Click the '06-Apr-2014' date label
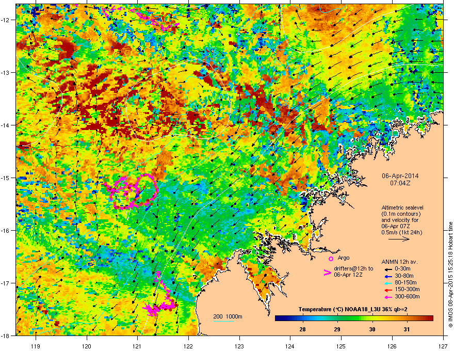 pyautogui.click(x=400, y=176)
